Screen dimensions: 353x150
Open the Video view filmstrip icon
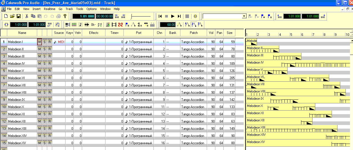[x=114, y=25]
